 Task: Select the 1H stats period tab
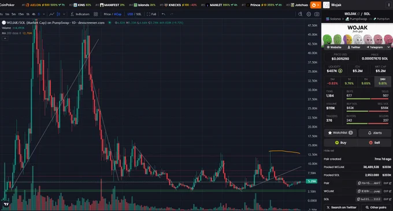tap(349, 82)
